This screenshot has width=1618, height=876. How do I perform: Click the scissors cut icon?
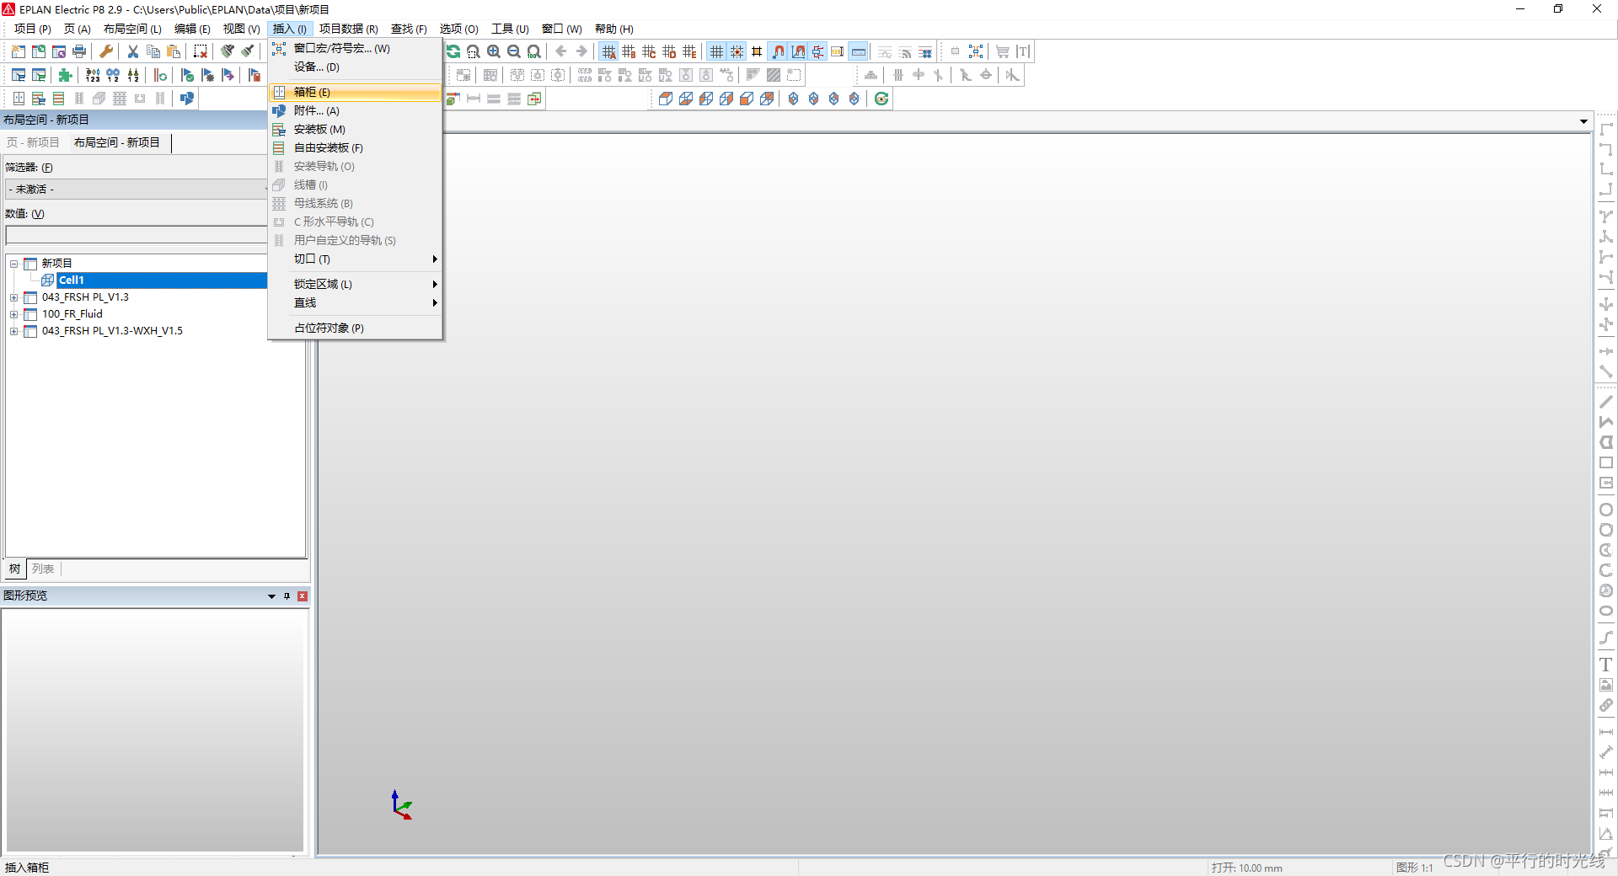pyautogui.click(x=133, y=51)
